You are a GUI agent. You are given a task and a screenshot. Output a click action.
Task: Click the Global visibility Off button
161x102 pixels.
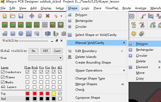pos(46,51)
